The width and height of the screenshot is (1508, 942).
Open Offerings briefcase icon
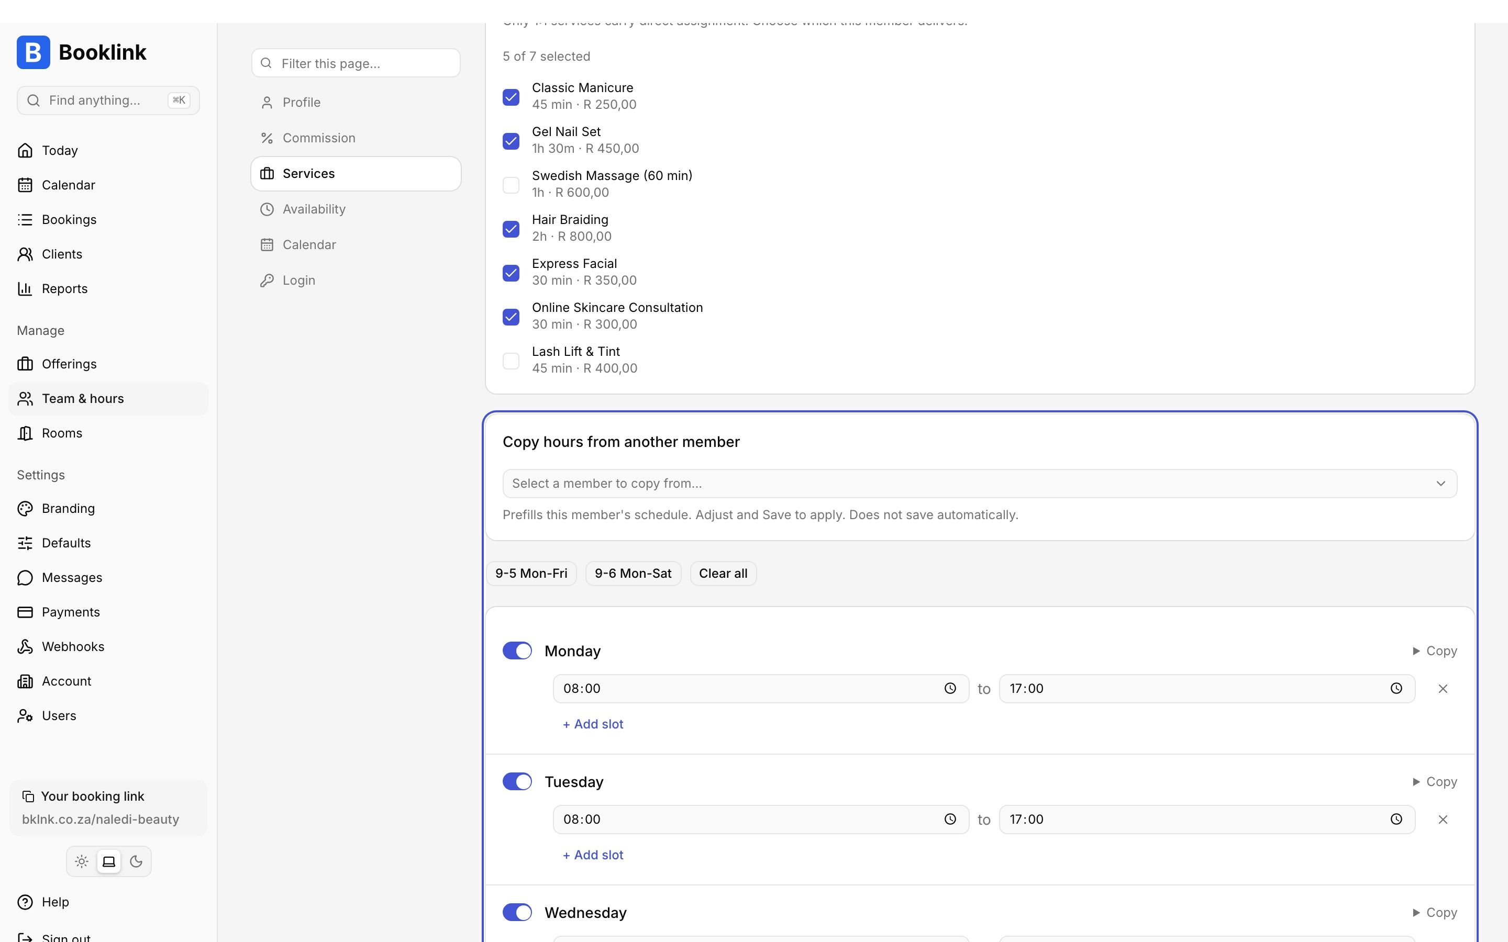click(x=25, y=364)
